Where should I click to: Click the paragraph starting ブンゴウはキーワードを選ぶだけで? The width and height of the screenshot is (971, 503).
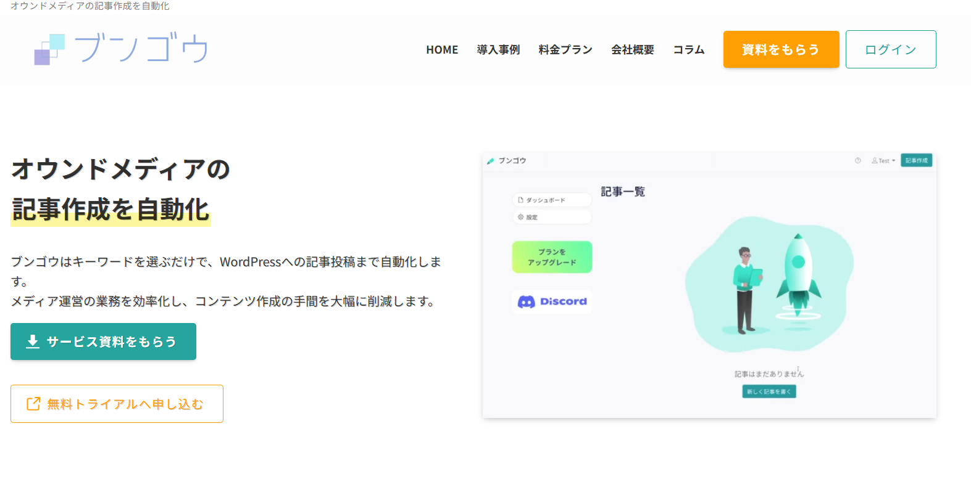pos(227,271)
